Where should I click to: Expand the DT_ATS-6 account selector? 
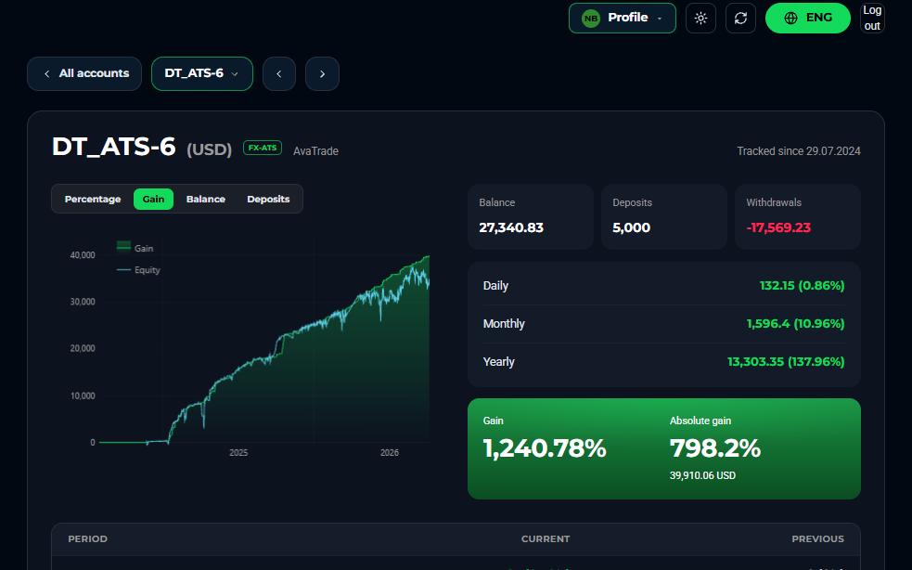[202, 74]
